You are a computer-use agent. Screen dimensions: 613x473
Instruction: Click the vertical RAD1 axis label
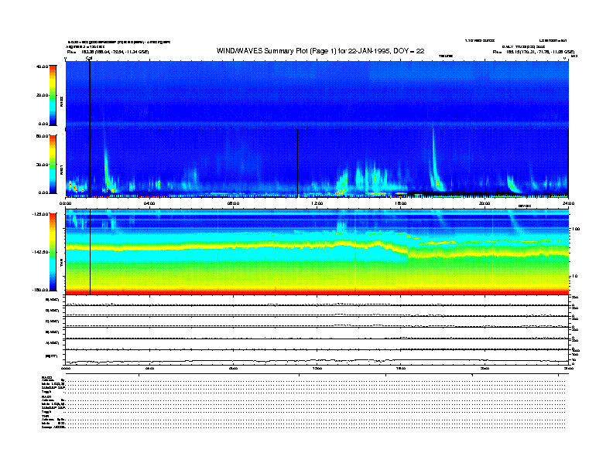tap(62, 169)
